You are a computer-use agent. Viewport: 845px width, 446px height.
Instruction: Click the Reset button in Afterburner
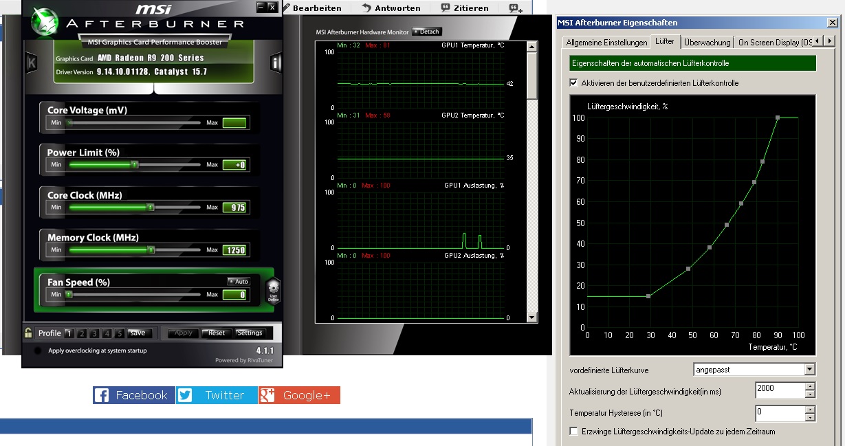tap(217, 333)
